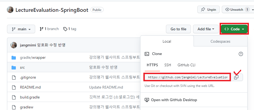Open the src row commit 암호화 수정 반영

103,67
